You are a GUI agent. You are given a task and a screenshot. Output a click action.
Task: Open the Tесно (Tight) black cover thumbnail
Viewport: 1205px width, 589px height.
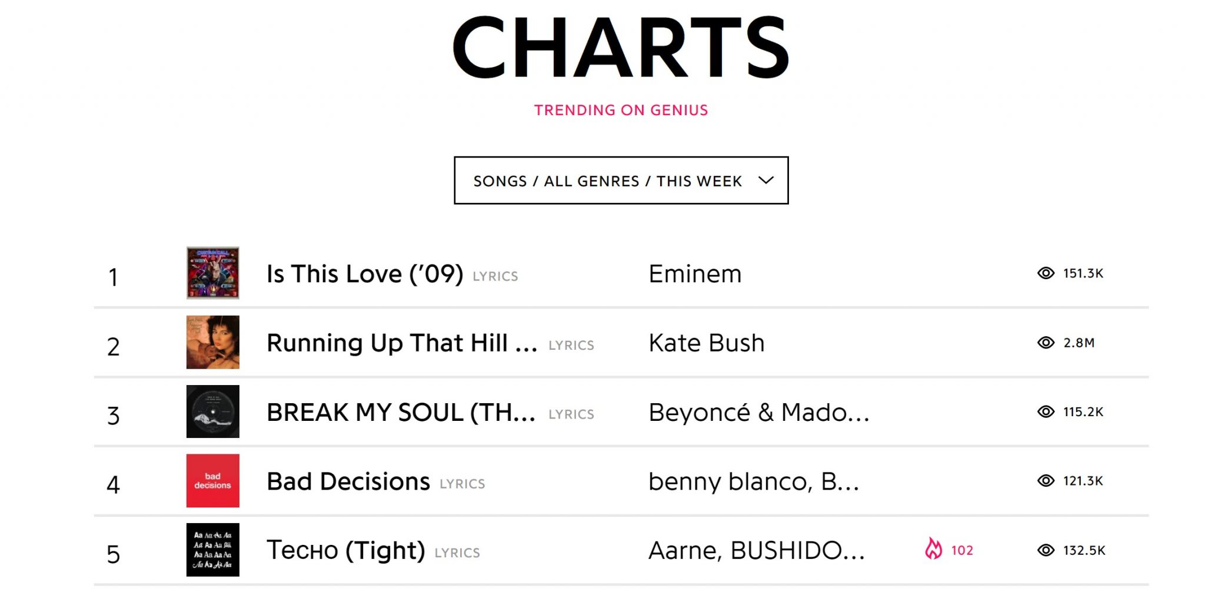[x=212, y=550]
